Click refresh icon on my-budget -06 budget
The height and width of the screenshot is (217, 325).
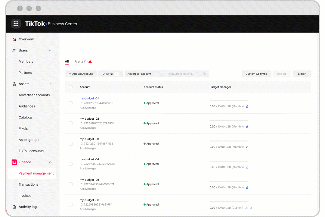tap(251, 208)
